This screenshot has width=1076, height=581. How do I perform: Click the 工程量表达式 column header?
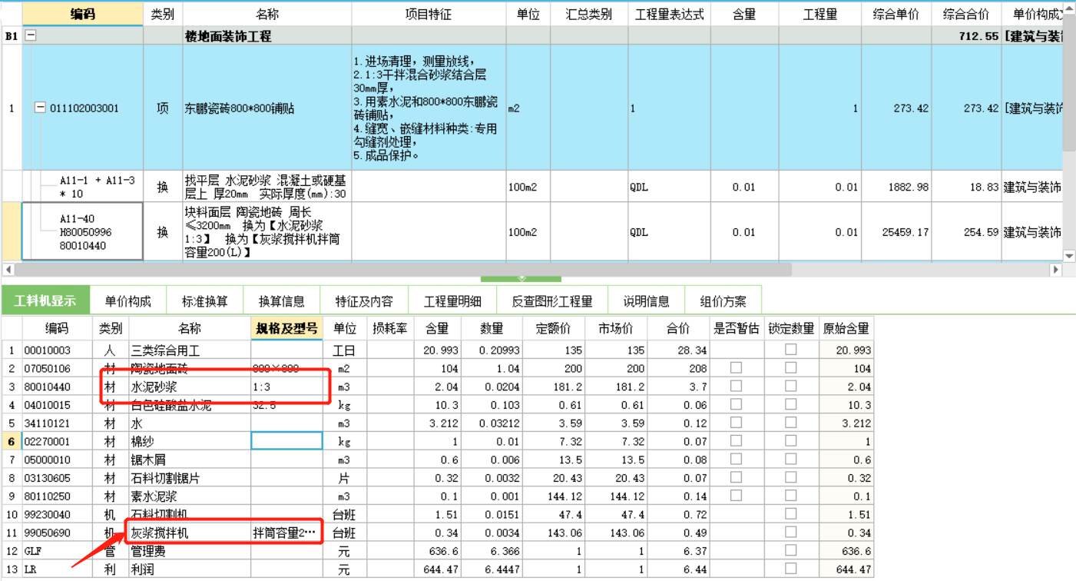click(x=669, y=14)
